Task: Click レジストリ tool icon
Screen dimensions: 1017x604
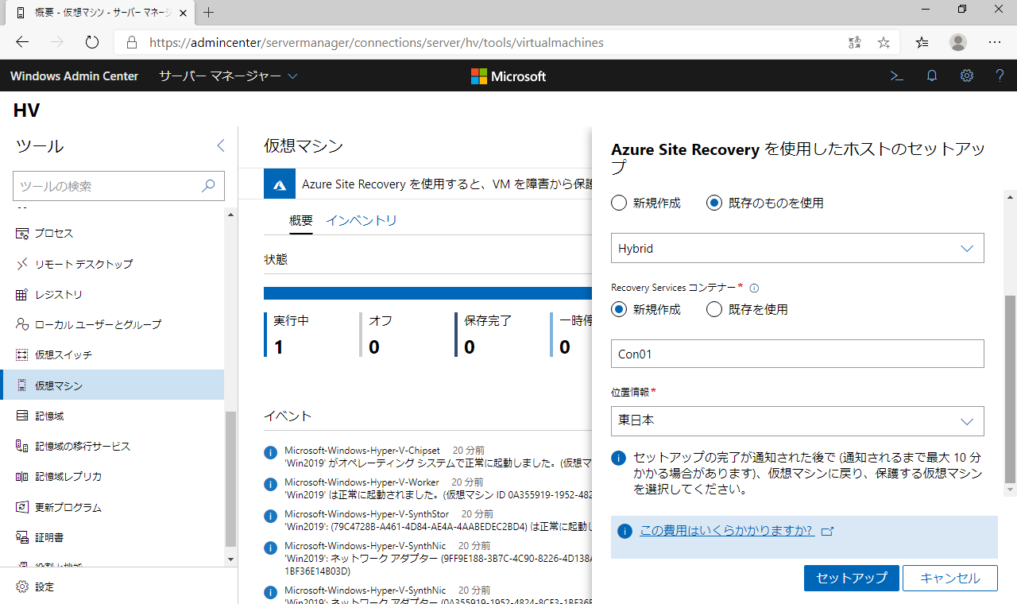Action: 22,295
